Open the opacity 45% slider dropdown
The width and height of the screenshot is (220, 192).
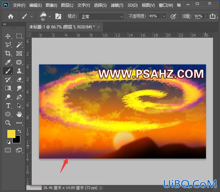pyautogui.click(x=164, y=16)
